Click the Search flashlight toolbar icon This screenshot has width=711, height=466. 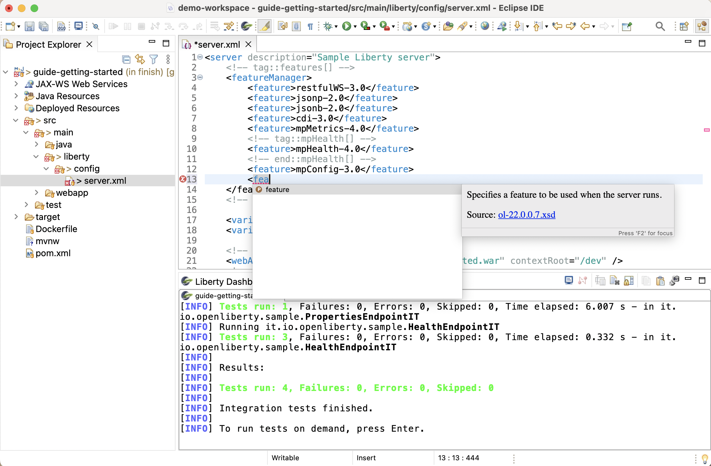pos(463,26)
